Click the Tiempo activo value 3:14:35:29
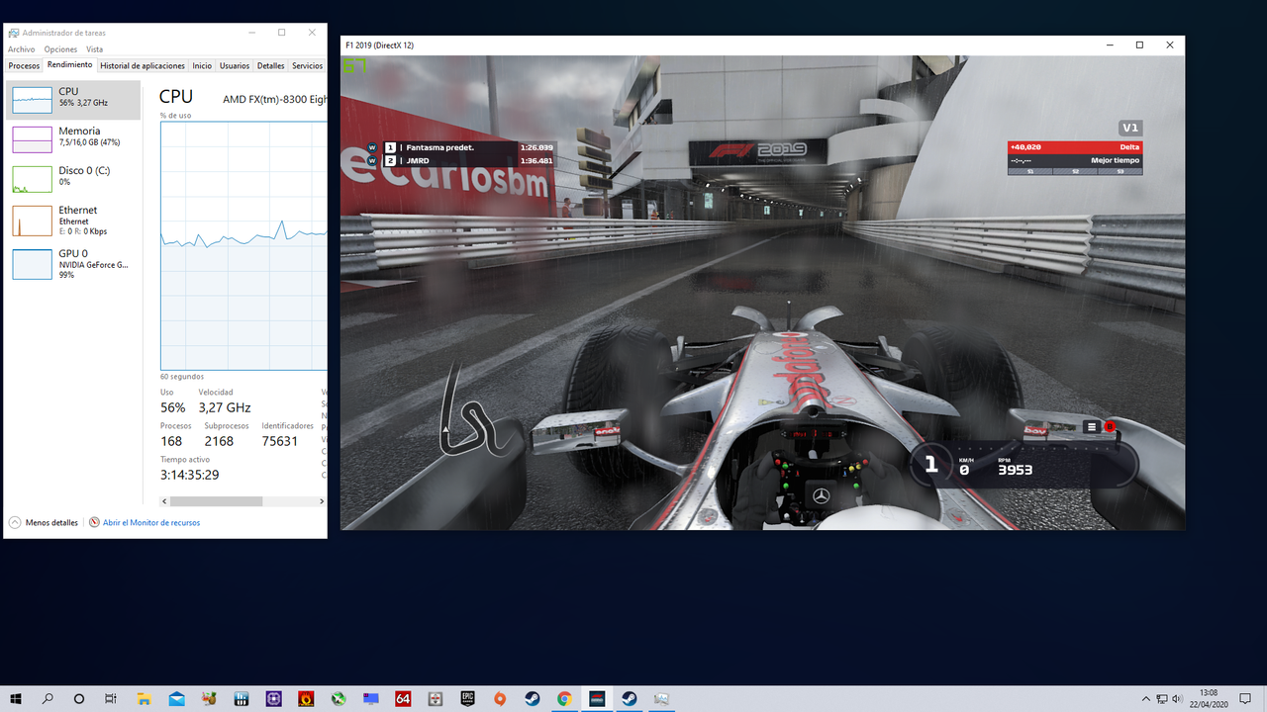This screenshot has width=1267, height=712. (x=190, y=475)
